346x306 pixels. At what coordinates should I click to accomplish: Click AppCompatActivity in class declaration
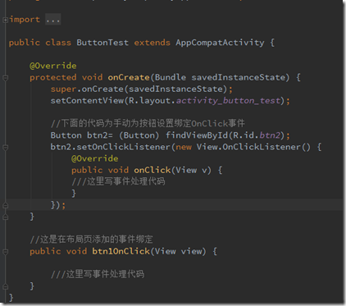[220, 43]
